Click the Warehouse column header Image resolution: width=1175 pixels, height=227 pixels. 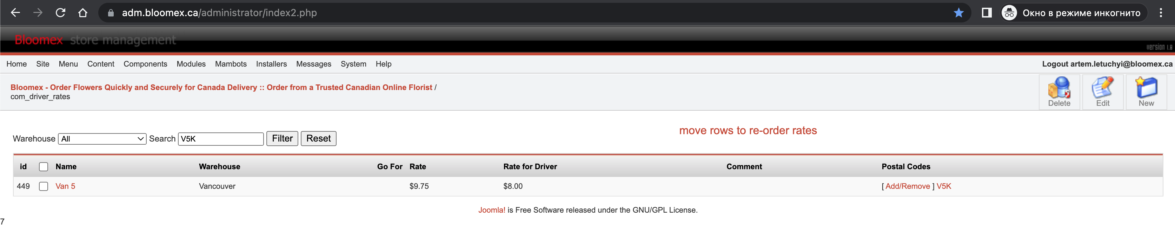(x=219, y=167)
